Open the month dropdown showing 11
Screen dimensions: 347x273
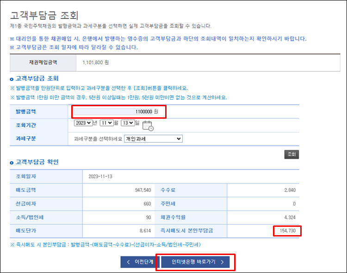pyautogui.click(x=107, y=123)
